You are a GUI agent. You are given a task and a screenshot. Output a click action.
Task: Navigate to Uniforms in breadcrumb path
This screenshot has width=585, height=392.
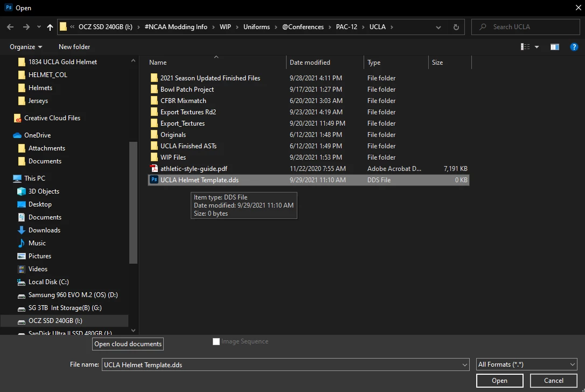pos(257,27)
